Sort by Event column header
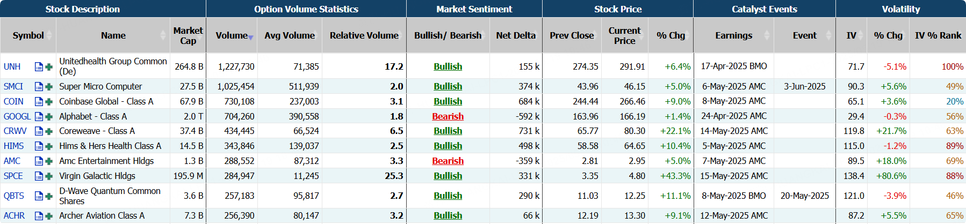Screen dimensions: 966x224 click(804, 35)
